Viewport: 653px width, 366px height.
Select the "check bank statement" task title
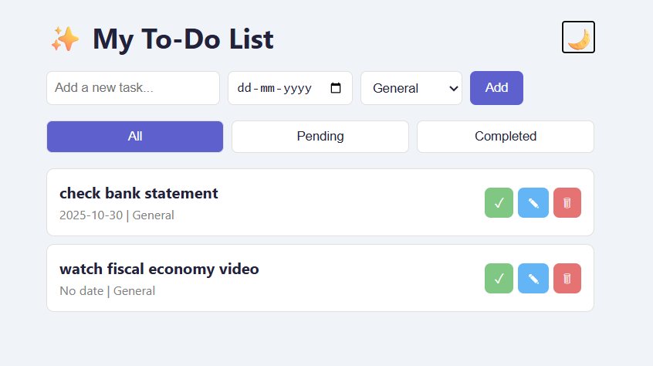(x=139, y=193)
